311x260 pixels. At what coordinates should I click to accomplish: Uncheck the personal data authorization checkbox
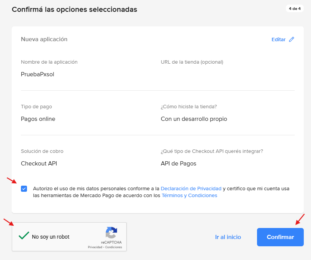click(x=24, y=189)
